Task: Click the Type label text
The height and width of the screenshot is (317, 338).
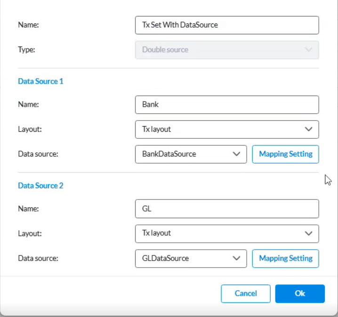Action: coord(27,49)
